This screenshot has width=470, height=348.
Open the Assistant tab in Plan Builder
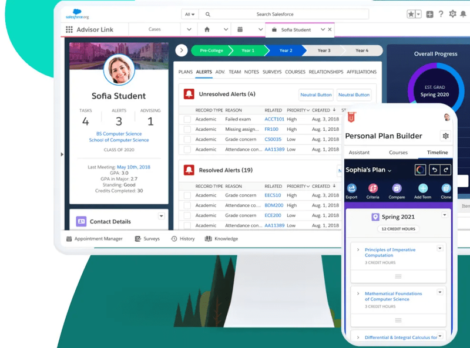(359, 153)
